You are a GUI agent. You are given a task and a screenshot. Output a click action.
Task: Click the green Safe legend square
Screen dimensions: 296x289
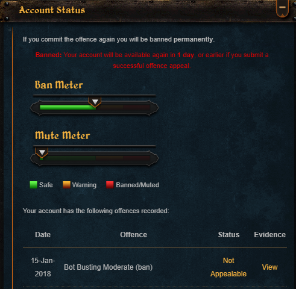click(33, 185)
